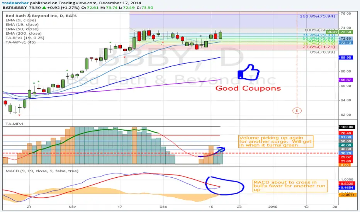Click the blue 38.20 level tag

tap(346, 153)
